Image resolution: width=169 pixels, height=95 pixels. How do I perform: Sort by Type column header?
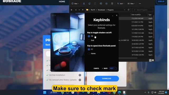150,15
